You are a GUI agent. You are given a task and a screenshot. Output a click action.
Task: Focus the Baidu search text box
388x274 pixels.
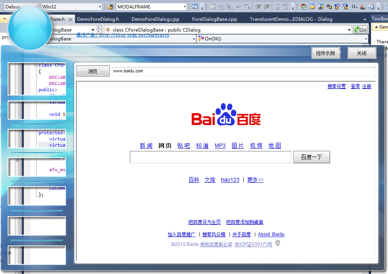[x=210, y=157]
